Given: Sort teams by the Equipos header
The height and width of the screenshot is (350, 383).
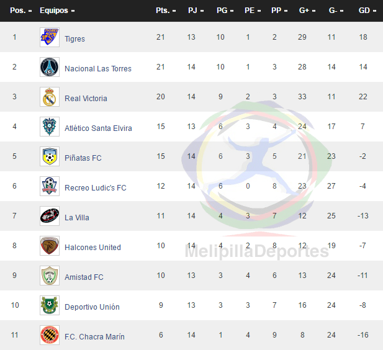Looking at the screenshot, I should point(57,11).
